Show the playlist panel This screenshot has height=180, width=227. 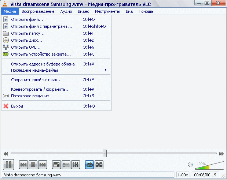click(66, 165)
